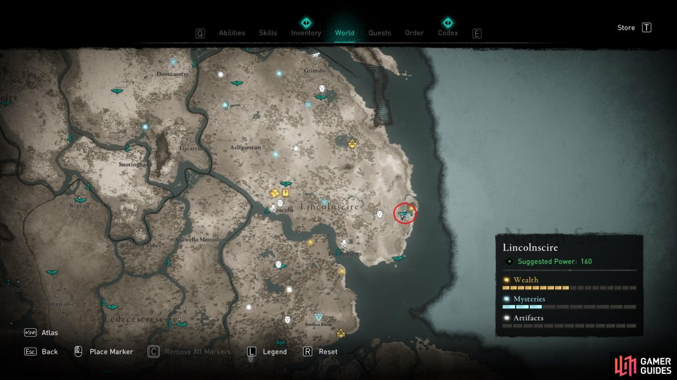Screen dimensions: 677x380
Task: Click the Codex diamond notification icon
Action: (x=448, y=22)
